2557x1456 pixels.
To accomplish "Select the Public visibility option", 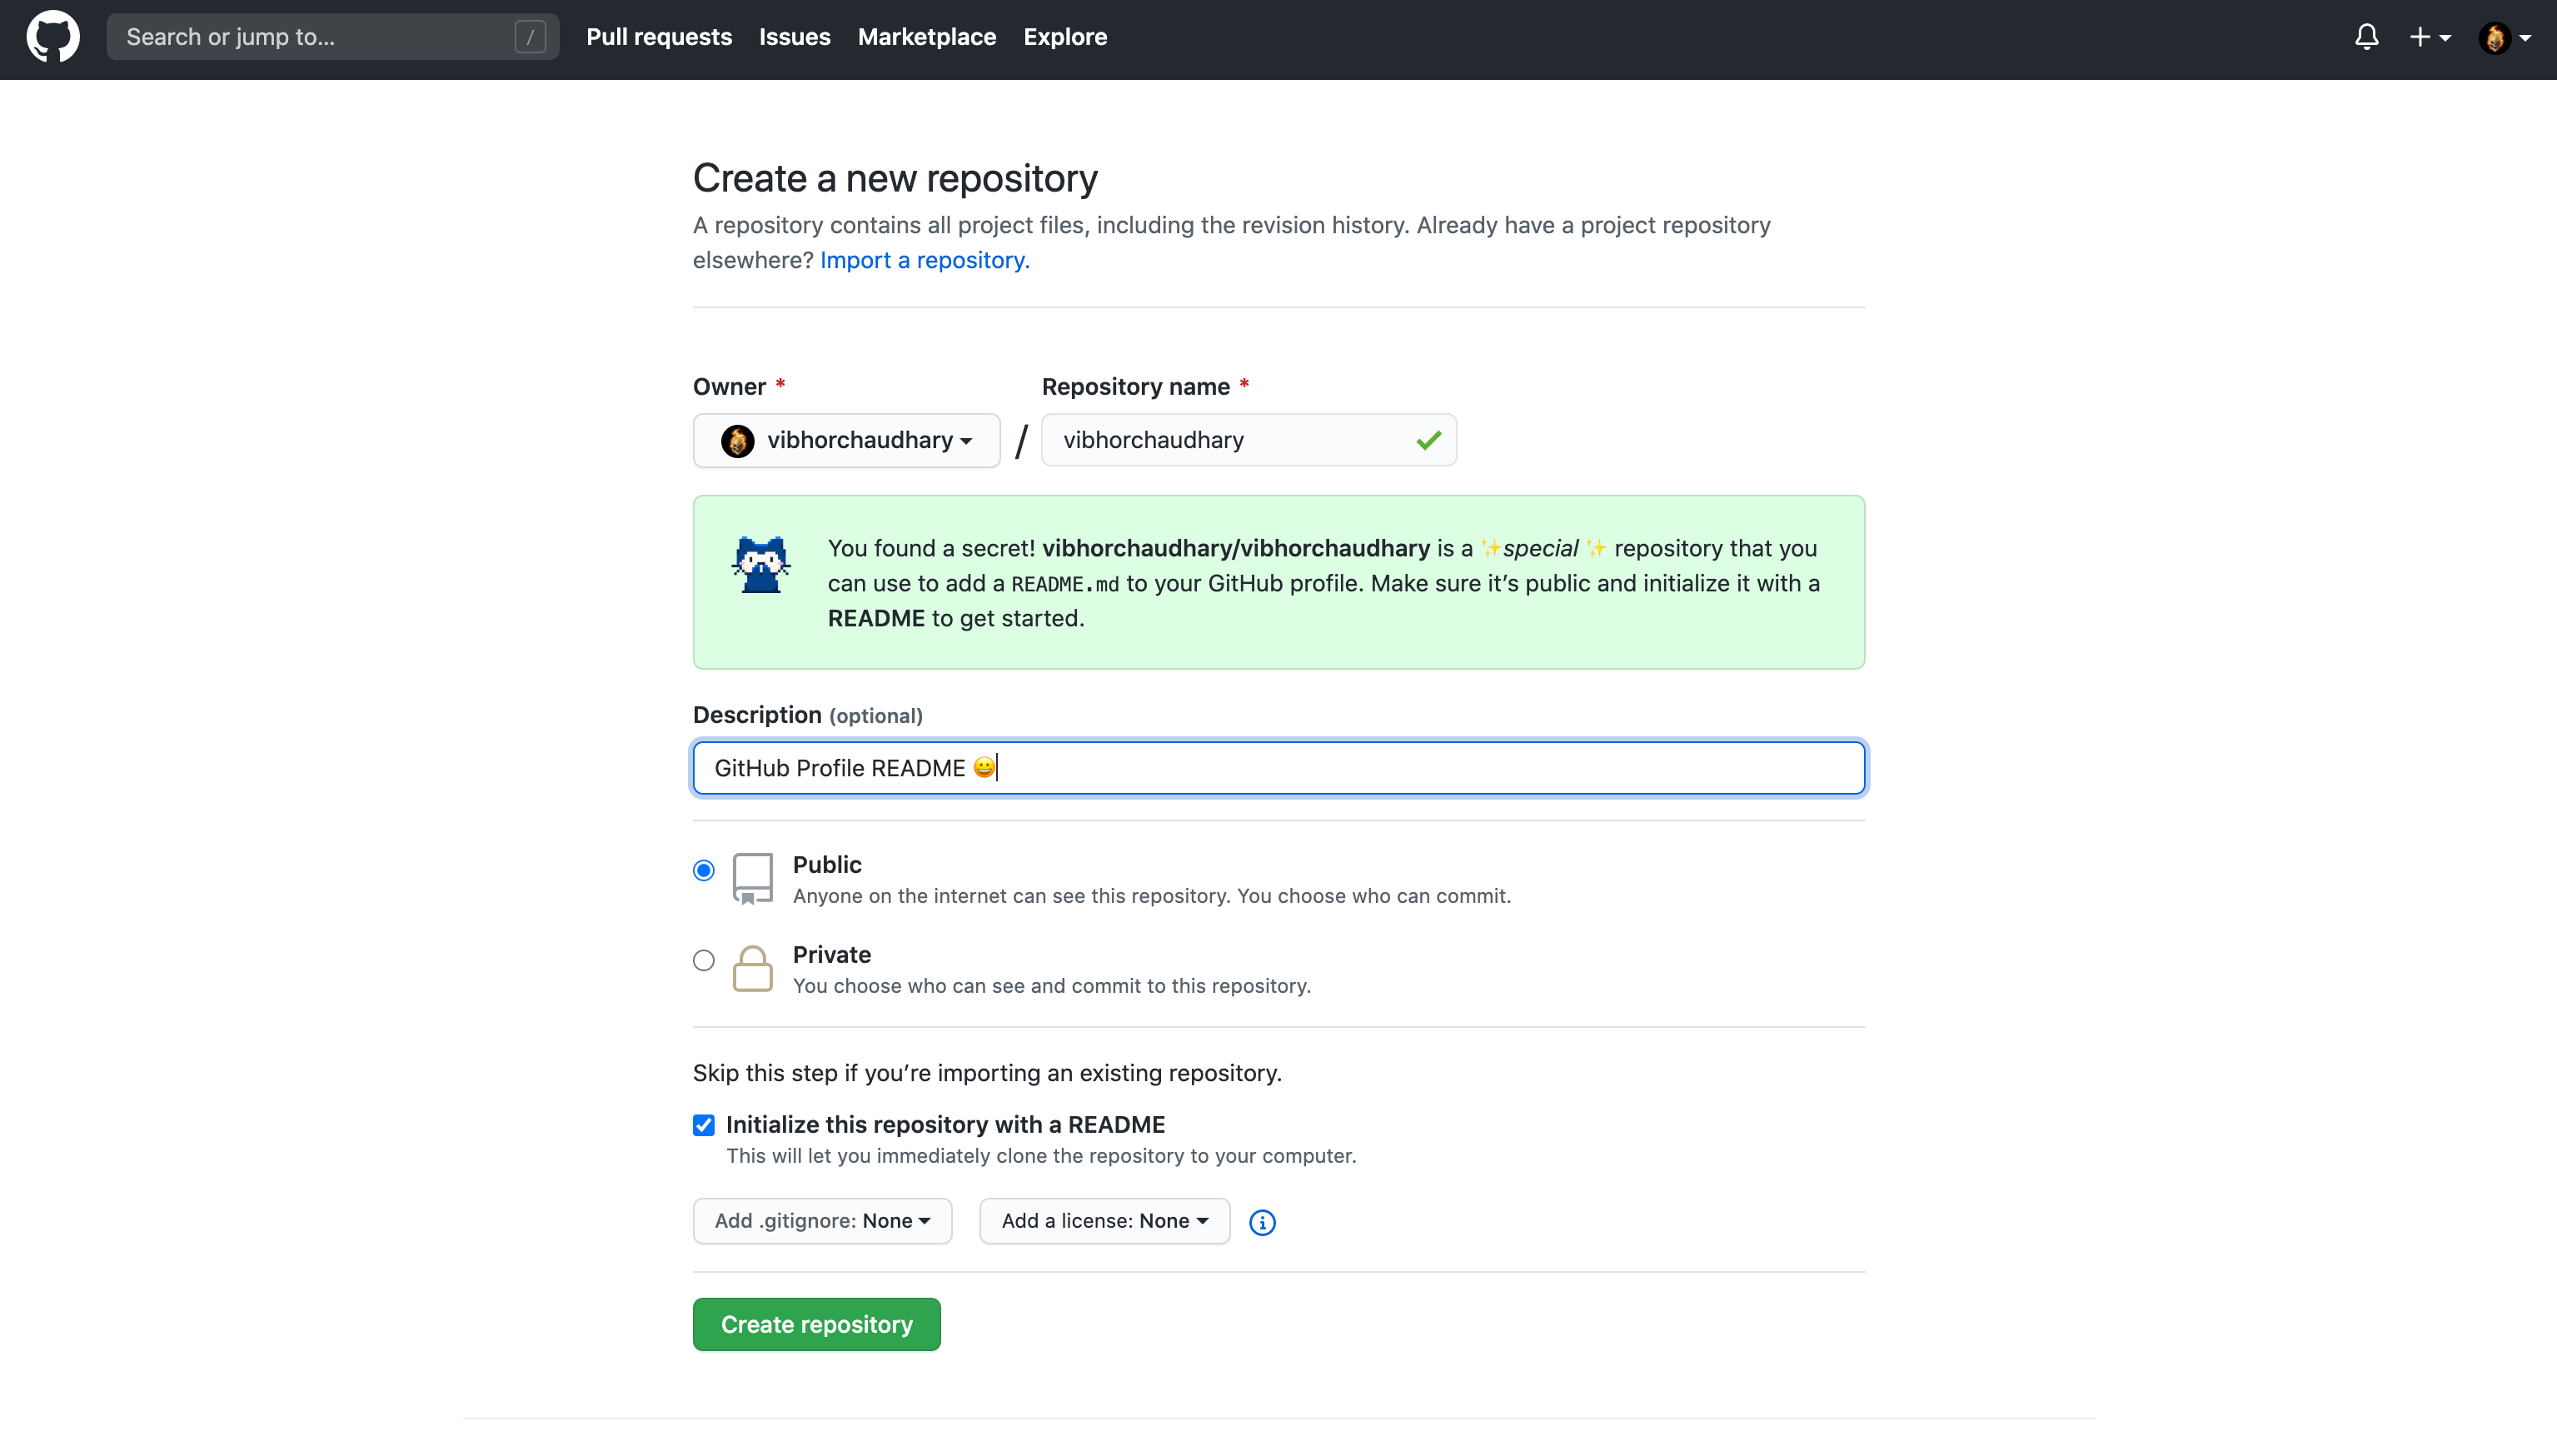I will click(x=704, y=870).
